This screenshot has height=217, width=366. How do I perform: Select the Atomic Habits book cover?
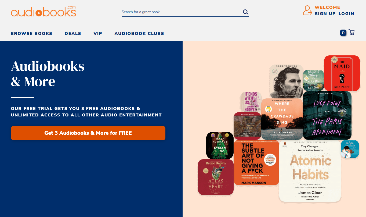point(310,171)
